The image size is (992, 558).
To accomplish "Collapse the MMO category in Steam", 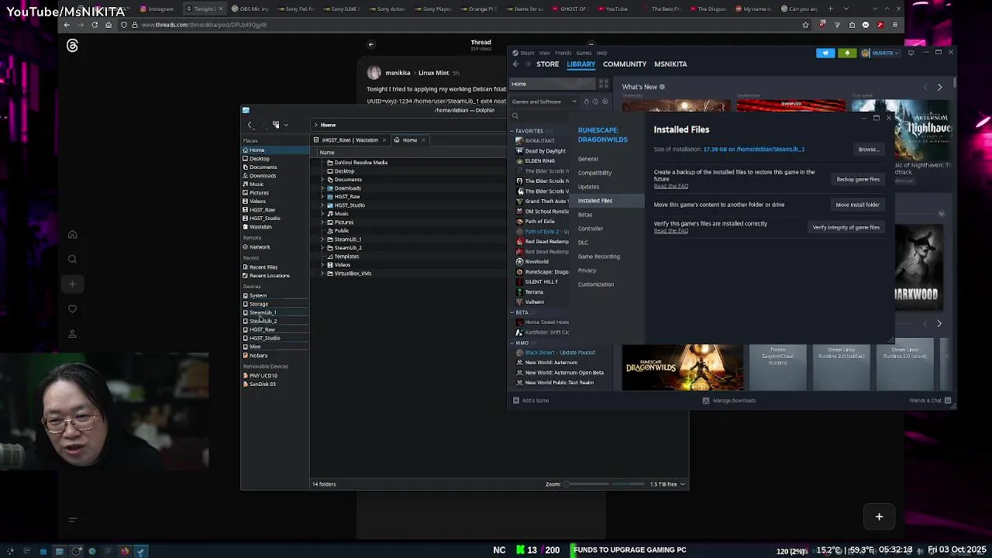I will click(512, 343).
